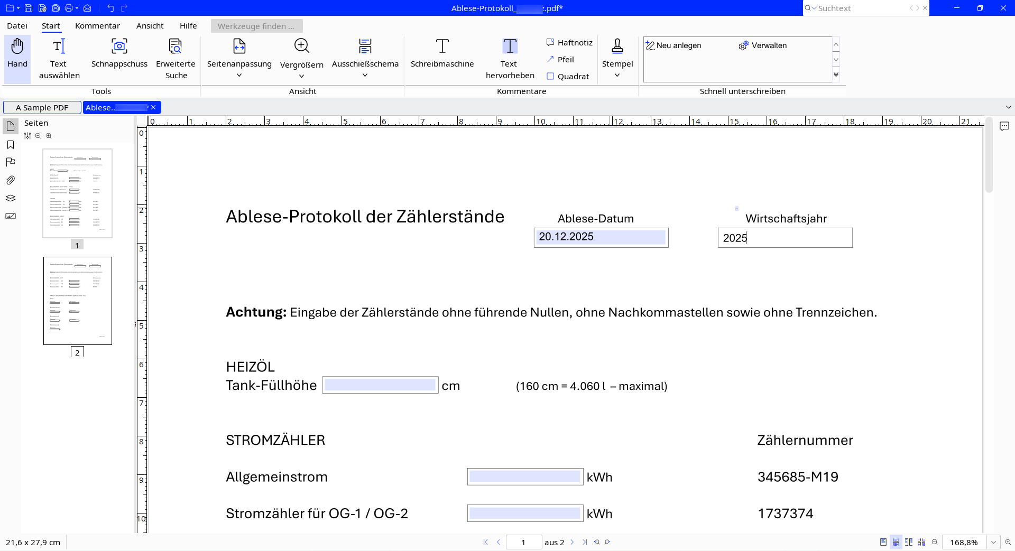Click the email envelope icon
Image resolution: width=1015 pixels, height=551 pixels.
pos(87,8)
